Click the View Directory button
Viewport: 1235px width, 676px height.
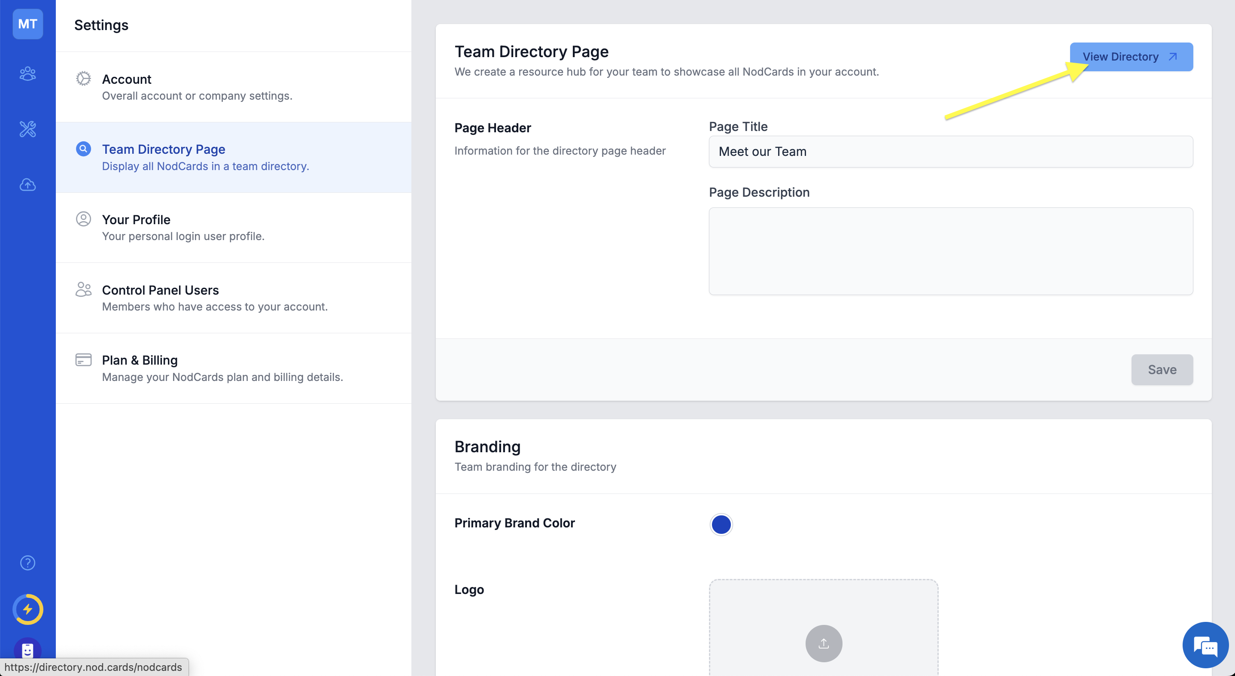(1131, 57)
